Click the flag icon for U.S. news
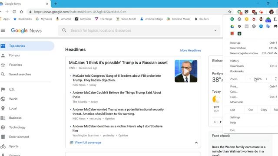 (x=3, y=89)
